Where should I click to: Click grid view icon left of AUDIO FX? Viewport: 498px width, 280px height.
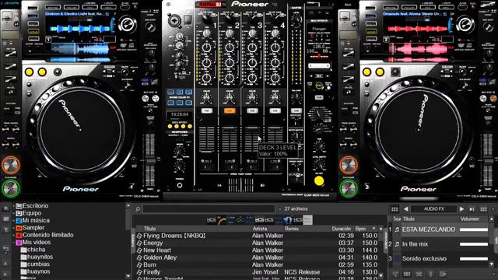click(395, 209)
